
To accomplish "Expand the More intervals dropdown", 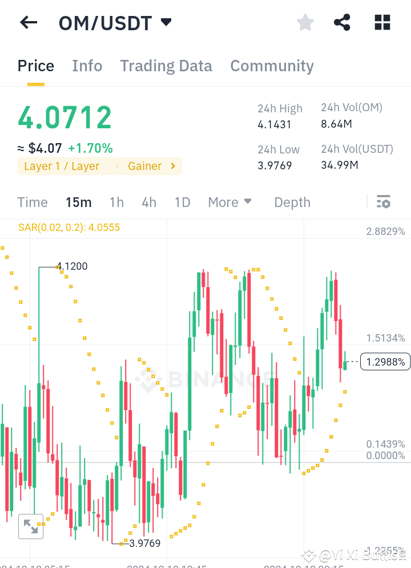I will 229,202.
